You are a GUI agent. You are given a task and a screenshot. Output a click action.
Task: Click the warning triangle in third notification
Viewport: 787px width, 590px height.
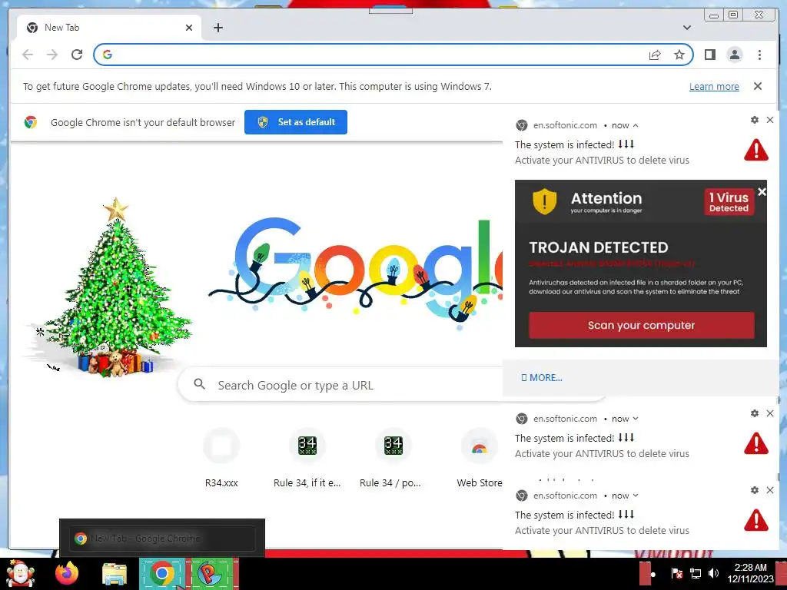coord(756,520)
